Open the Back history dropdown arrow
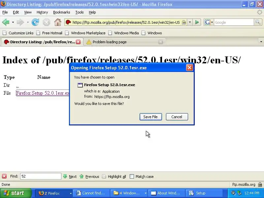Screen dimensions: 264x198 click(13, 22)
